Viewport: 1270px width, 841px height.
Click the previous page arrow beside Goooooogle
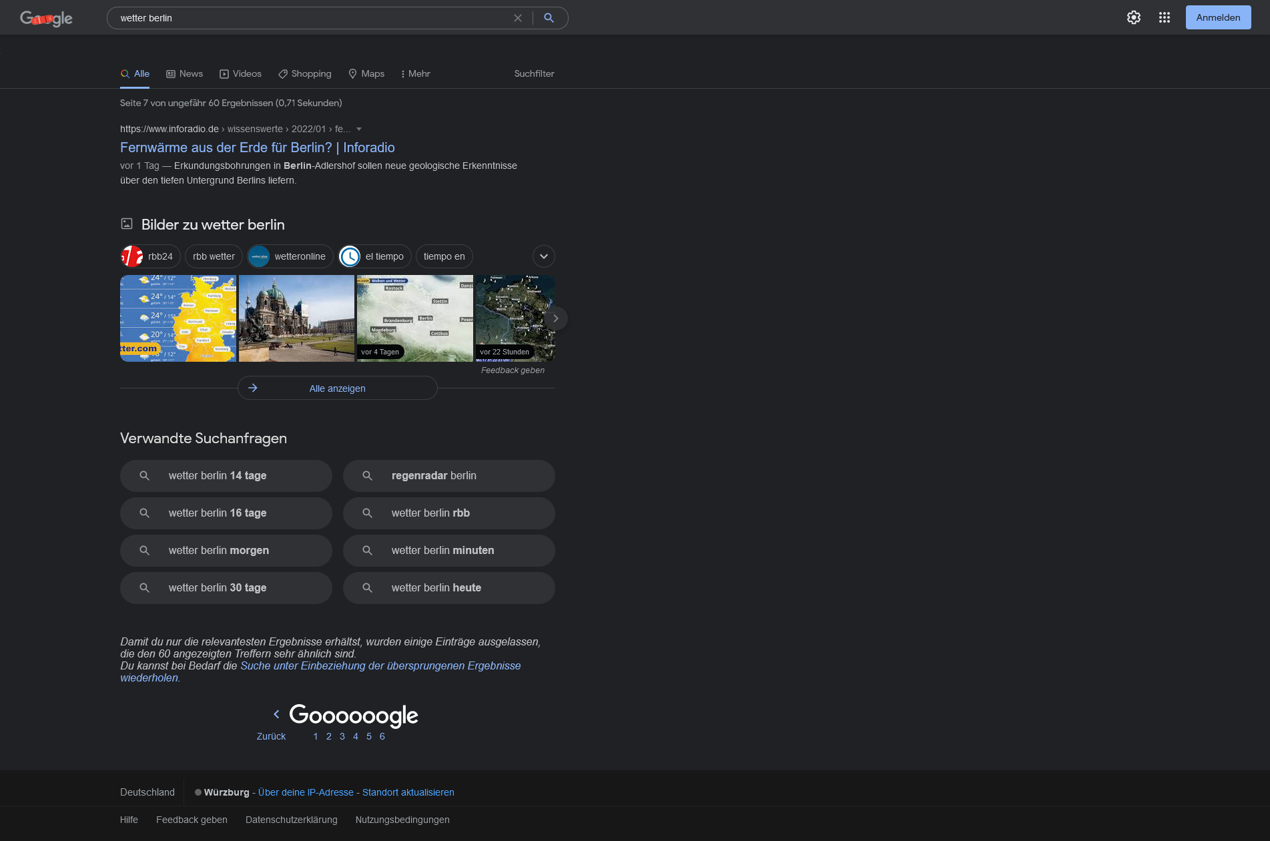pyautogui.click(x=276, y=714)
